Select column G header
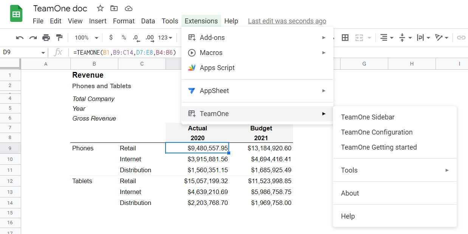Screen dimensions: 468x234 [364, 64]
